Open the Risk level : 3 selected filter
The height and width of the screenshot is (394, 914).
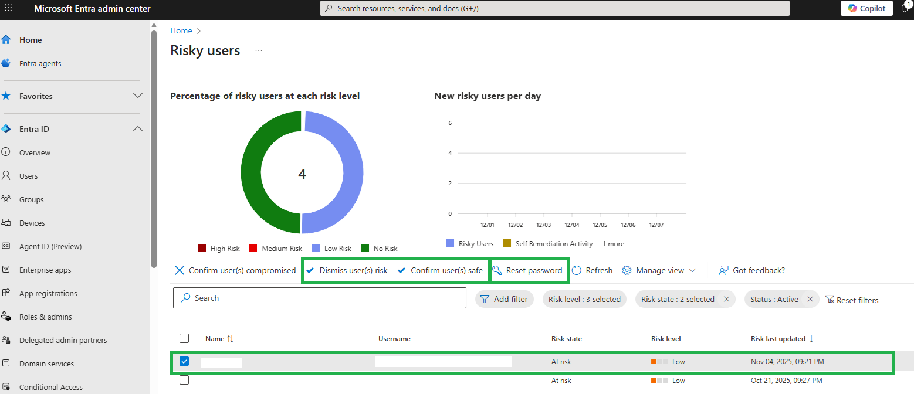tap(584, 299)
